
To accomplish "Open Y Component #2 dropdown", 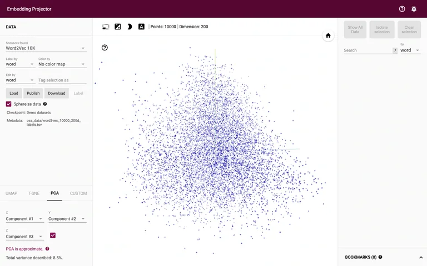I will click(67, 219).
